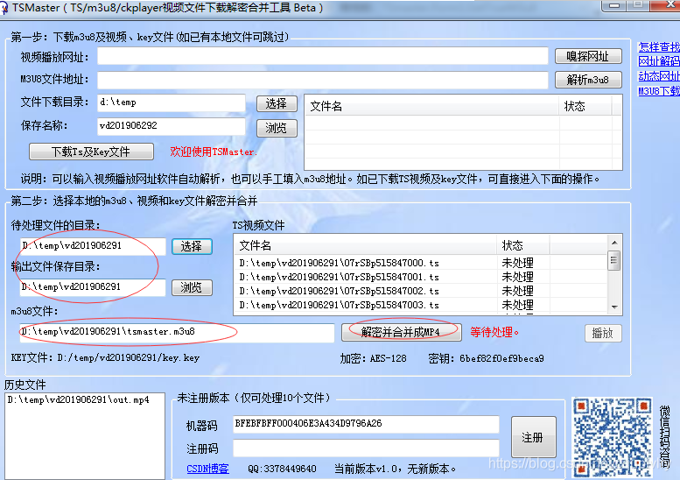The height and width of the screenshot is (480, 680).
Task: Click the QQ:3378449640 text
Action: click(x=282, y=469)
